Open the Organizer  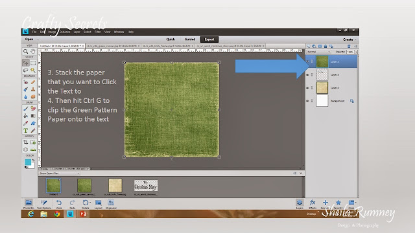coord(111,204)
